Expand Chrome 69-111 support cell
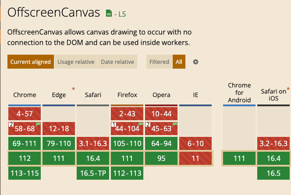 pyautogui.click(x=25, y=143)
